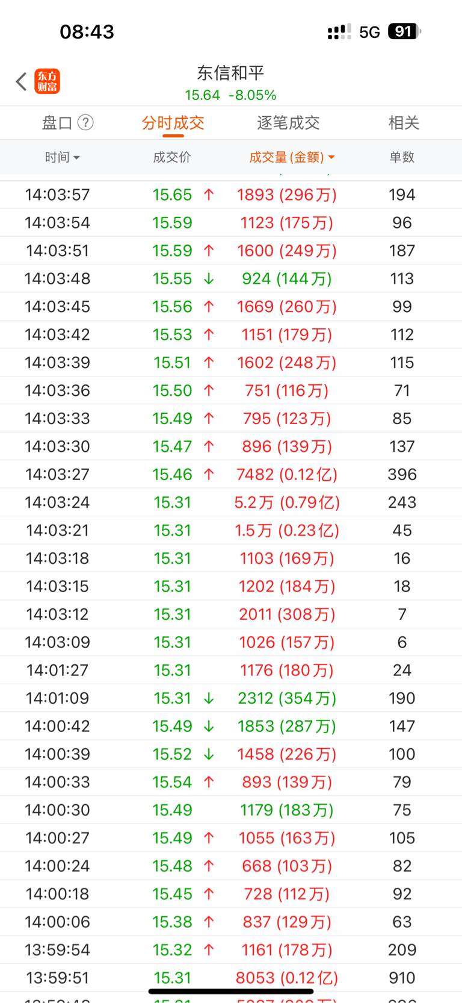Screen dimensions: 462x1003
Task: Tap the stock name 东信和平 title
Action: tap(231, 73)
